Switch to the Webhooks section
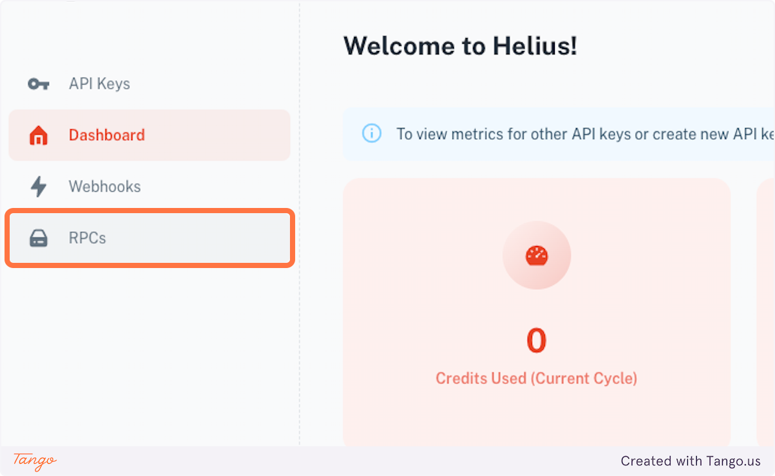 [104, 187]
